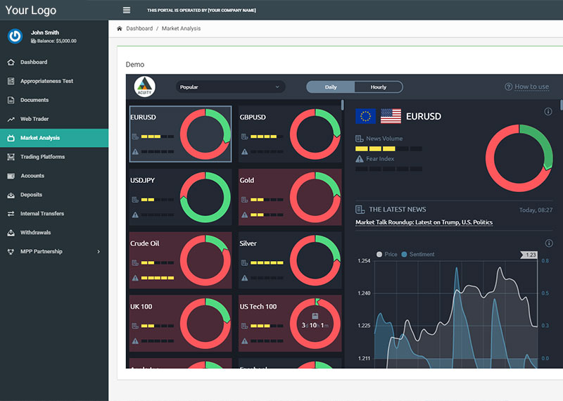The image size is (563, 401).
Task: Open the Market Talk Roundup news link
Action: pyautogui.click(x=424, y=222)
